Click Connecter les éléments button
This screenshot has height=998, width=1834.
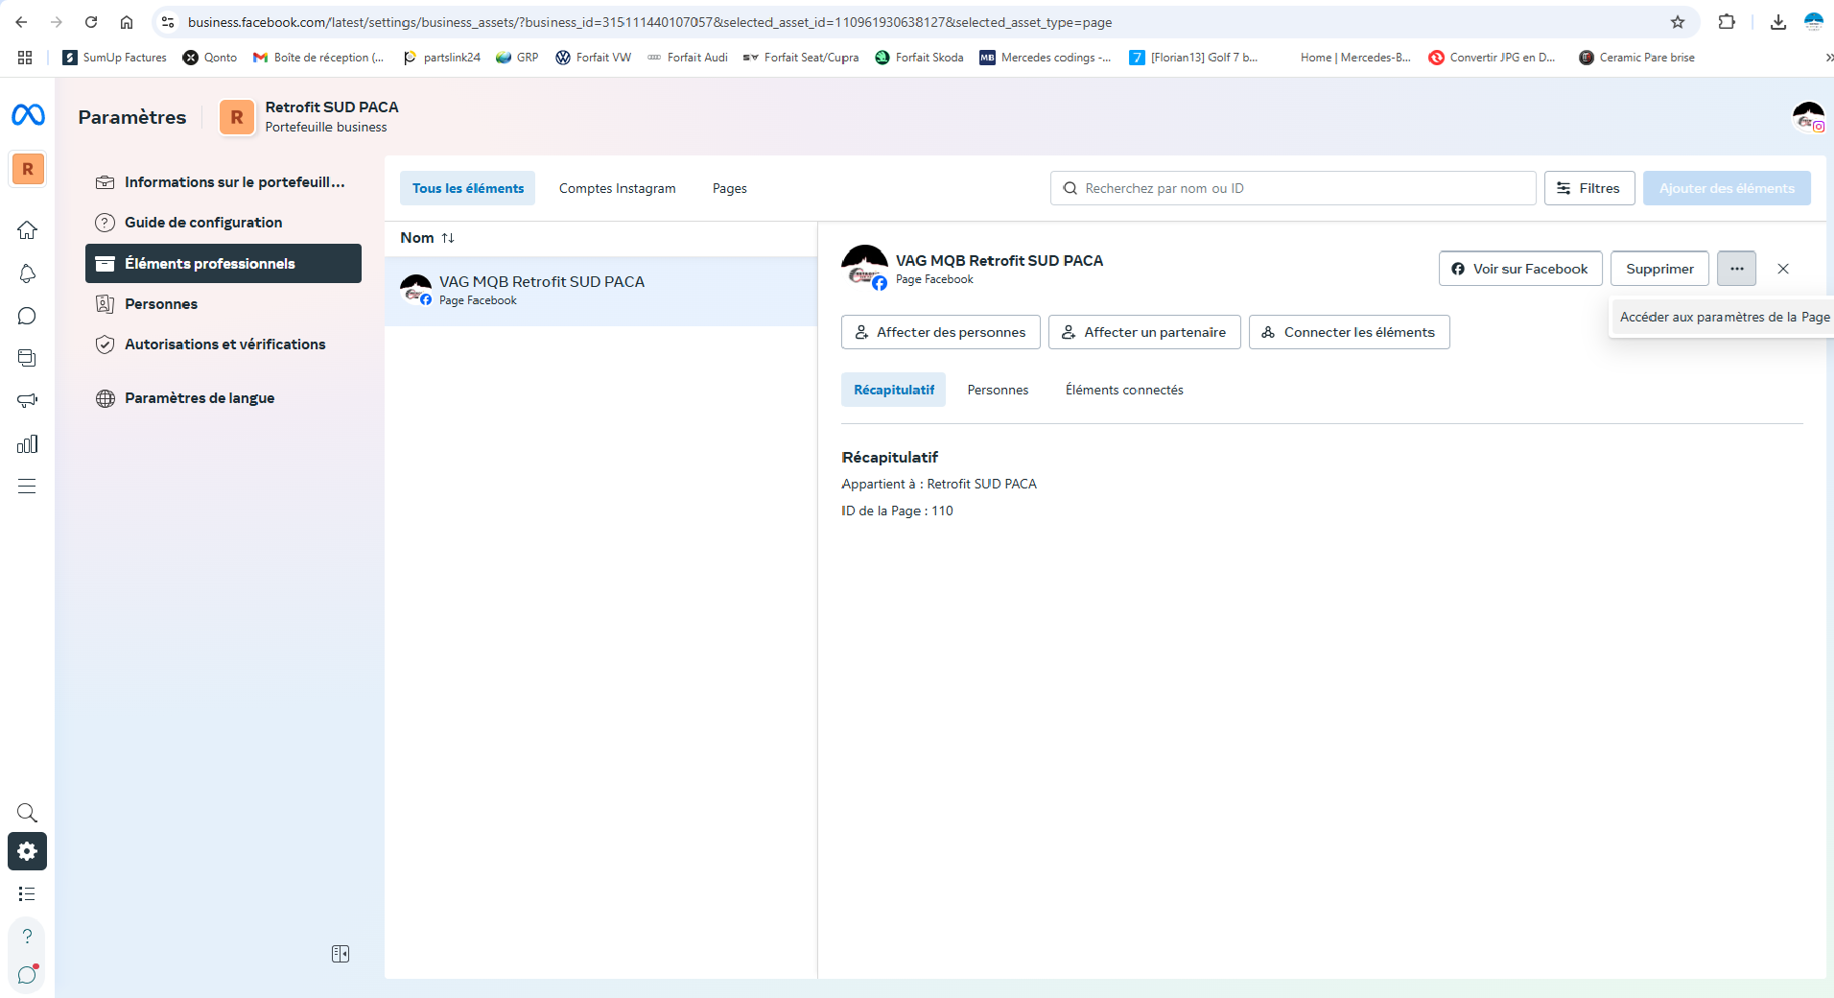point(1349,332)
